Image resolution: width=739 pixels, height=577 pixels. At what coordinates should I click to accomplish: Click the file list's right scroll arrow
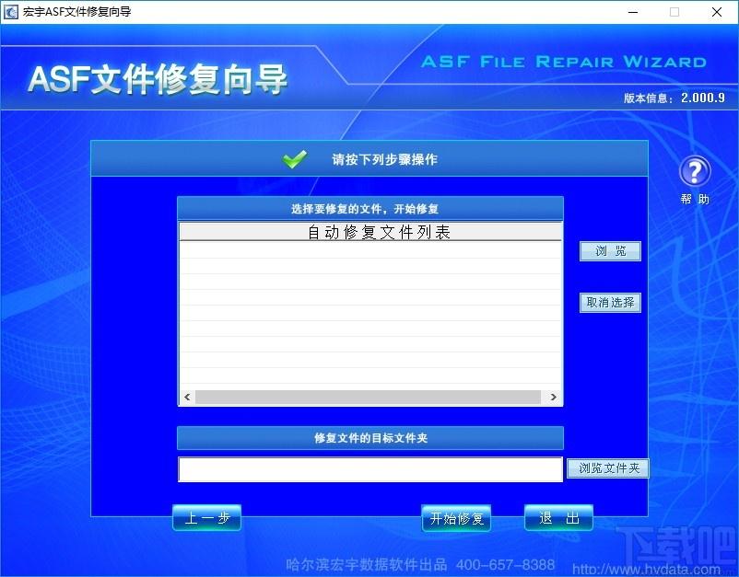tap(554, 397)
